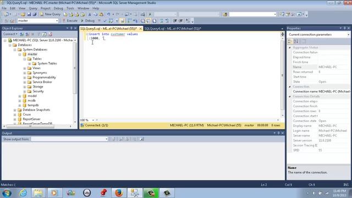The height and width of the screenshot is (198, 352).
Task: Expand Database Snapshots folder
Action: click(15, 110)
